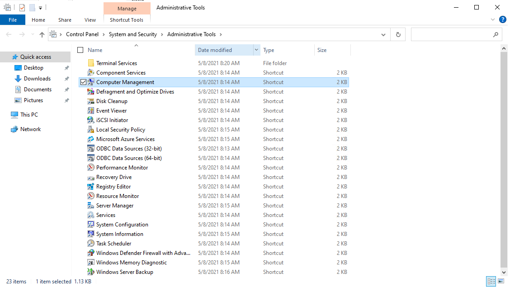
Task: Select Desktop in Quick access
Action: point(33,68)
